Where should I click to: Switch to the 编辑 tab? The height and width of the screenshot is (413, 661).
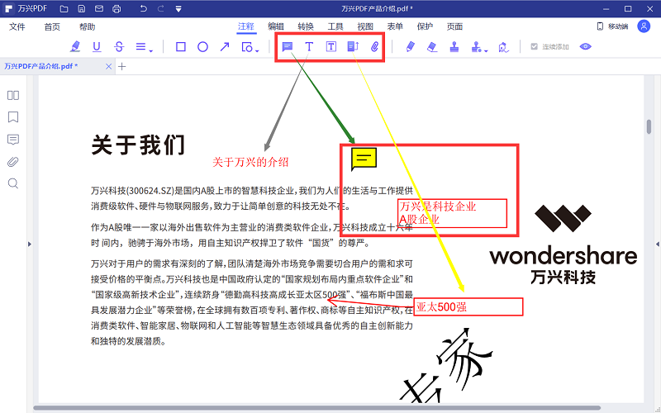tap(276, 26)
